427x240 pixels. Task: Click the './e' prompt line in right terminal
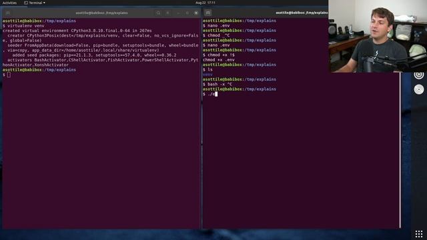point(210,94)
